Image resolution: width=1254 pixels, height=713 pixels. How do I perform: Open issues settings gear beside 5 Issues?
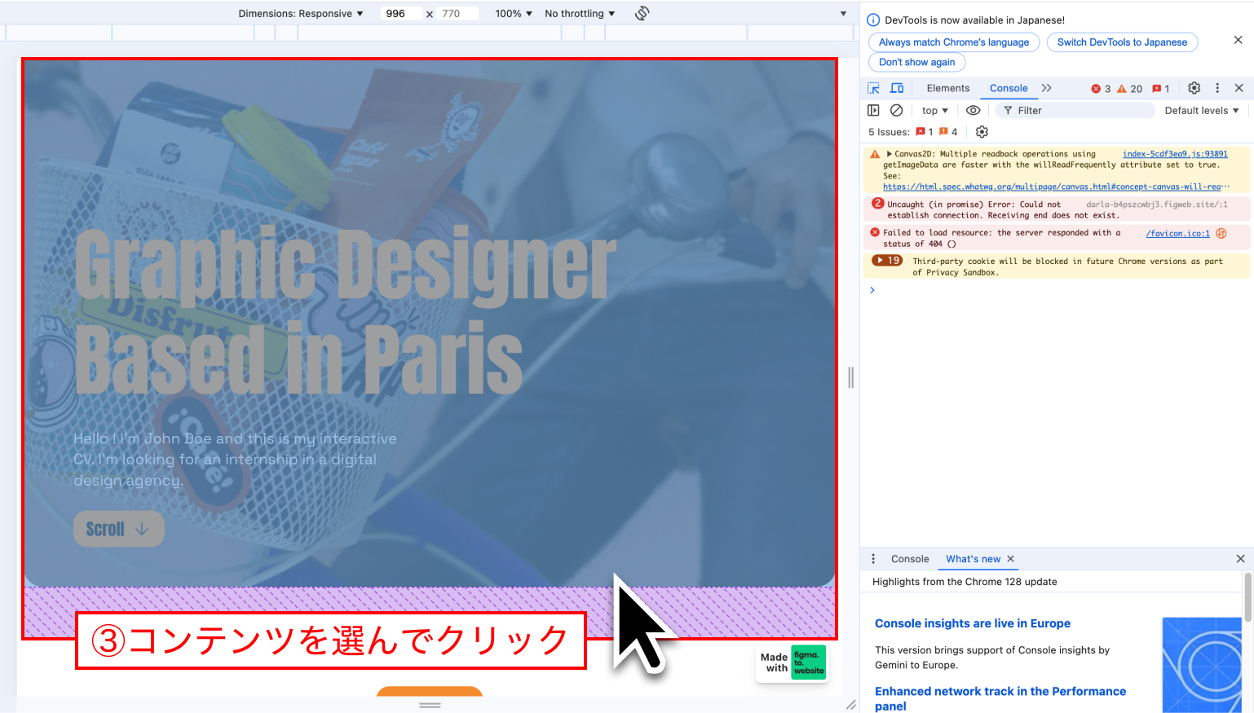tap(982, 132)
